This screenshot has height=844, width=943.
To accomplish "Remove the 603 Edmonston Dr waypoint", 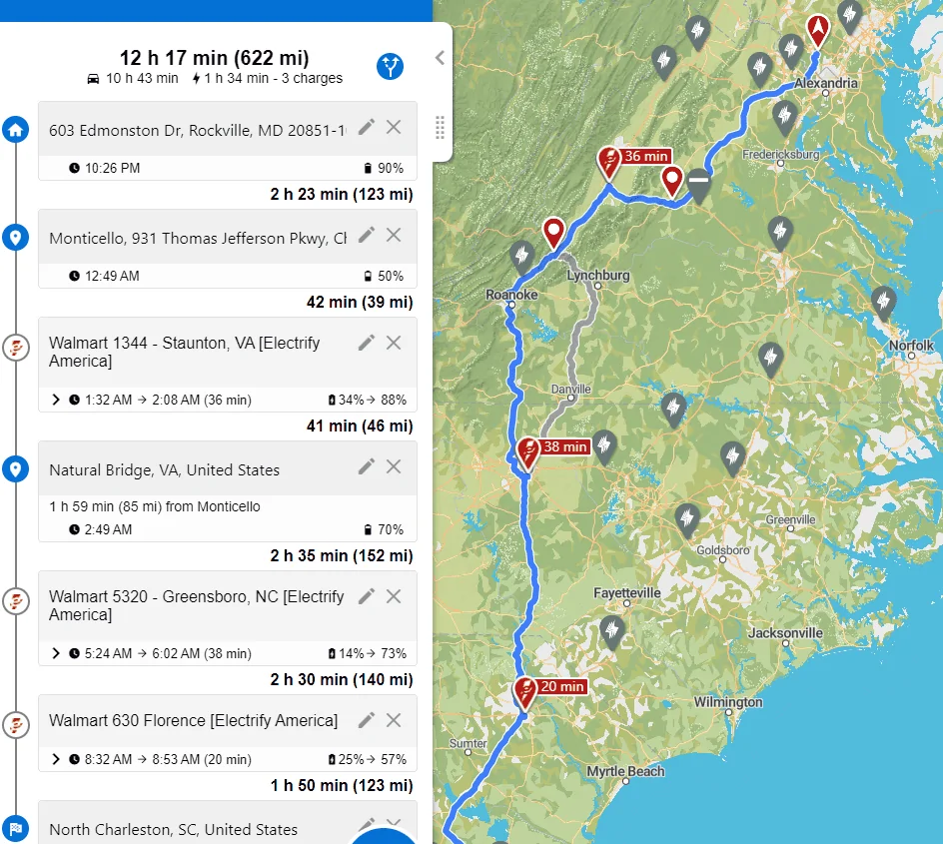I will tap(394, 127).
